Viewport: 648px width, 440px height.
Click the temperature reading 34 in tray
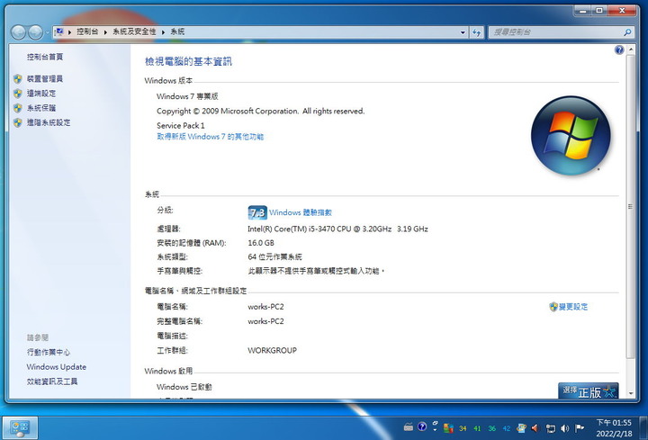[x=463, y=428]
